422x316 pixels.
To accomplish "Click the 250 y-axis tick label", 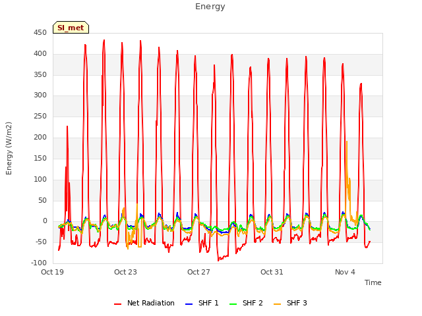I will click(x=40, y=117).
